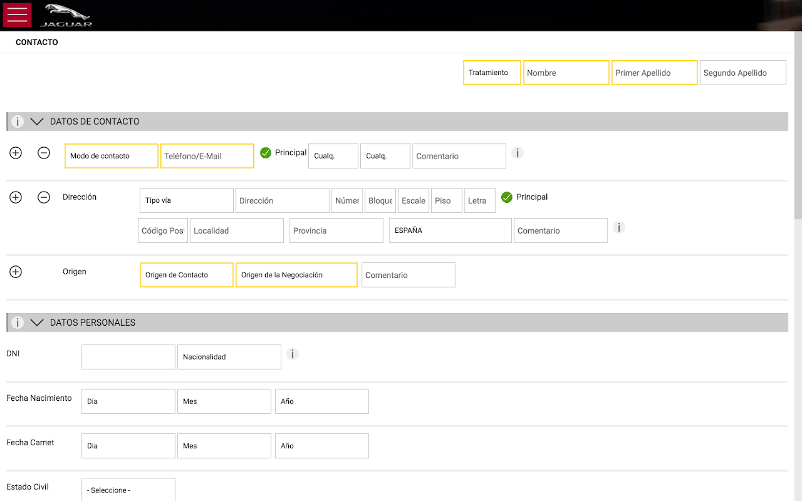Select Origen de Contacto dropdown
This screenshot has height=501, width=802.
[x=186, y=275]
